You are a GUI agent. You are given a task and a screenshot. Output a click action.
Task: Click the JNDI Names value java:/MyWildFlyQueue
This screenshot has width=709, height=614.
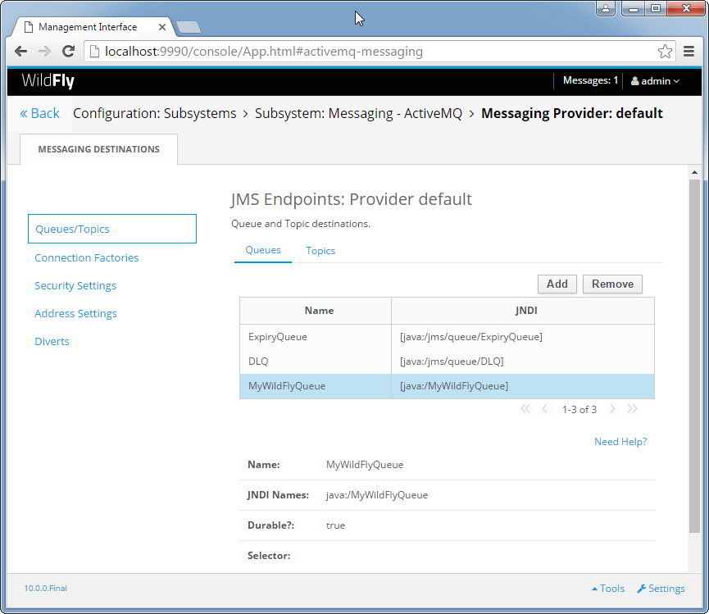(377, 495)
